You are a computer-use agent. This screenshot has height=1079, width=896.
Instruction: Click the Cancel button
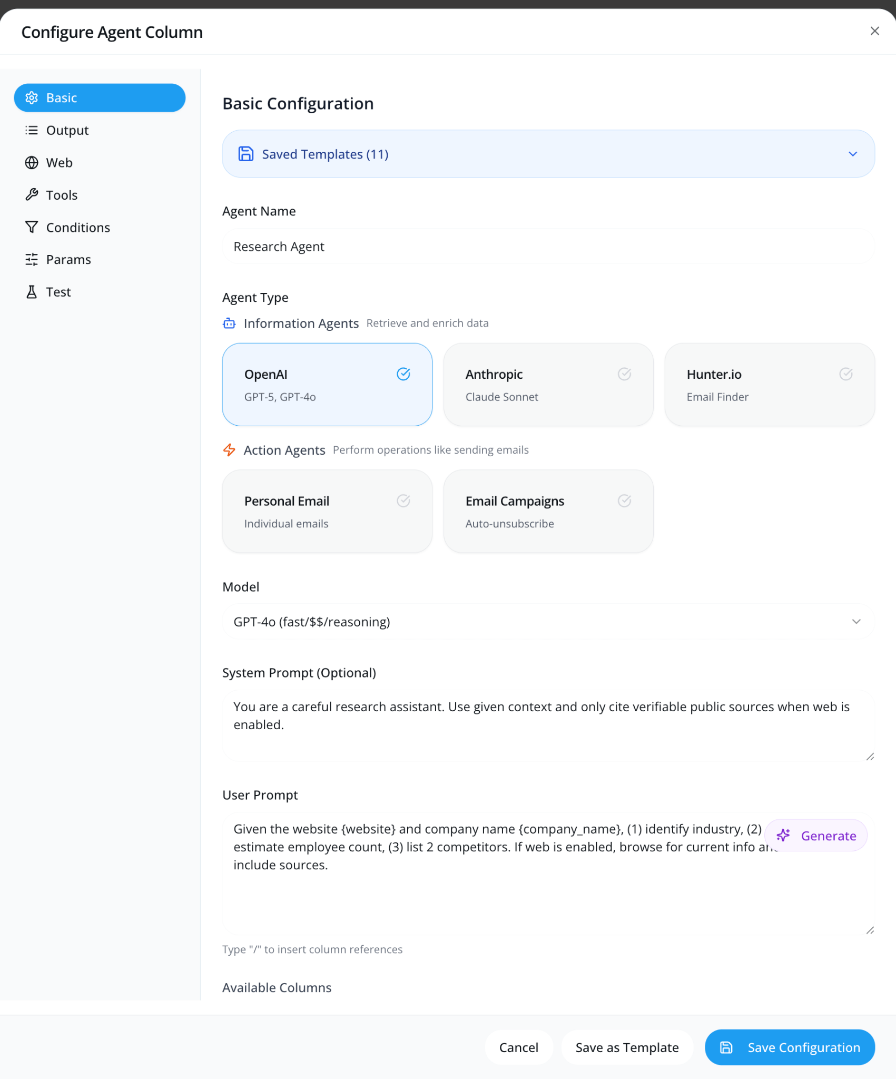(x=518, y=1047)
